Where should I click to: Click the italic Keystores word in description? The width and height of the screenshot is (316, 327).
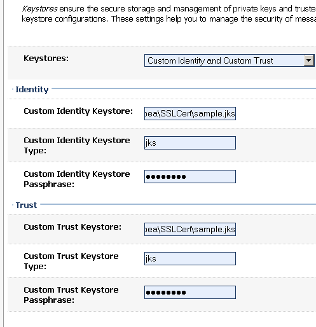click(39, 9)
